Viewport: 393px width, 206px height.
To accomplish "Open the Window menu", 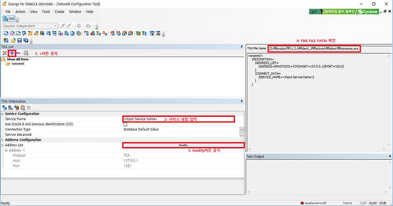I will [x=75, y=11].
